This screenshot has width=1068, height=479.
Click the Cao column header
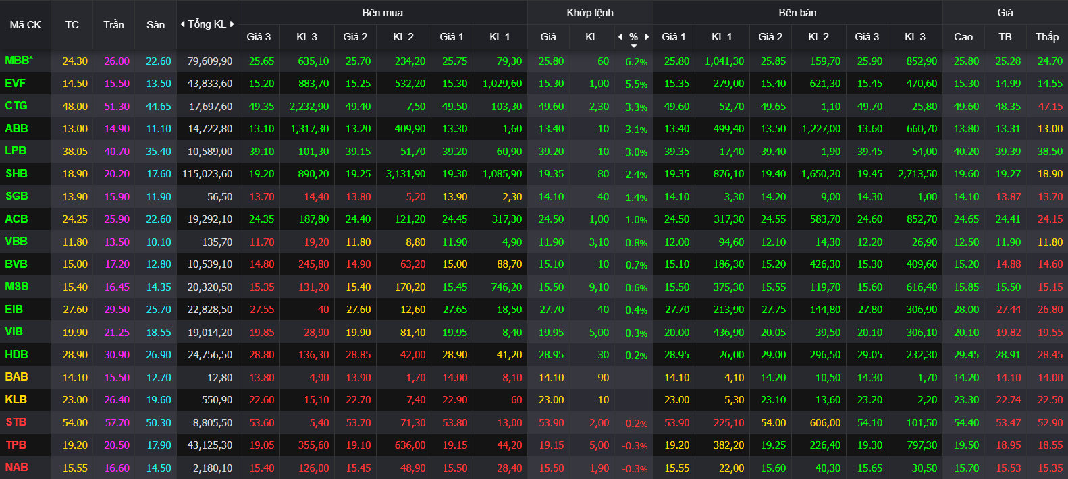963,37
